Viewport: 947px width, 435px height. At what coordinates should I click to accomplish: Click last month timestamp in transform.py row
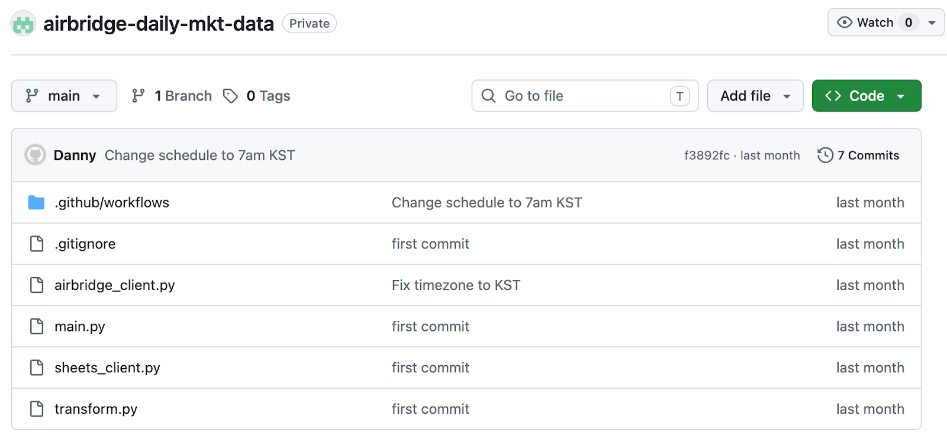870,409
